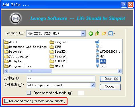This screenshot has height=107, width=135.
Task: Select the WINDOWS folder
Action: pos(58,61)
